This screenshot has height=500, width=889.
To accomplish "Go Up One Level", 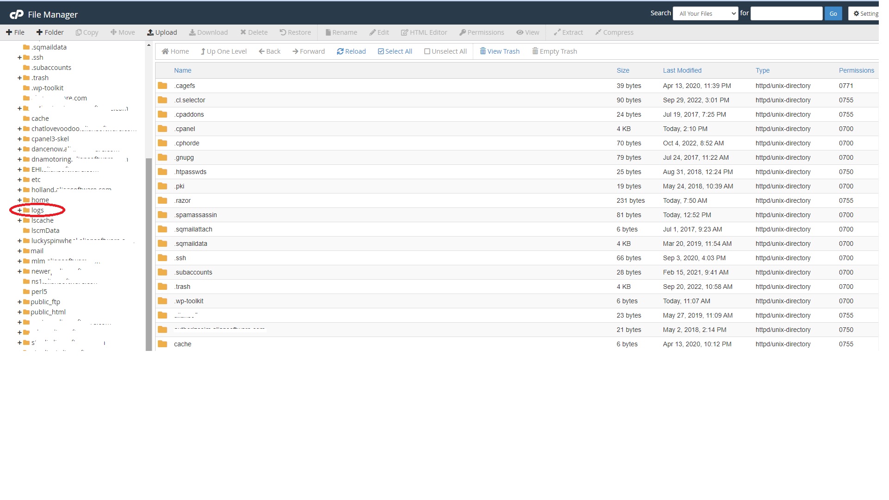I will tap(224, 51).
